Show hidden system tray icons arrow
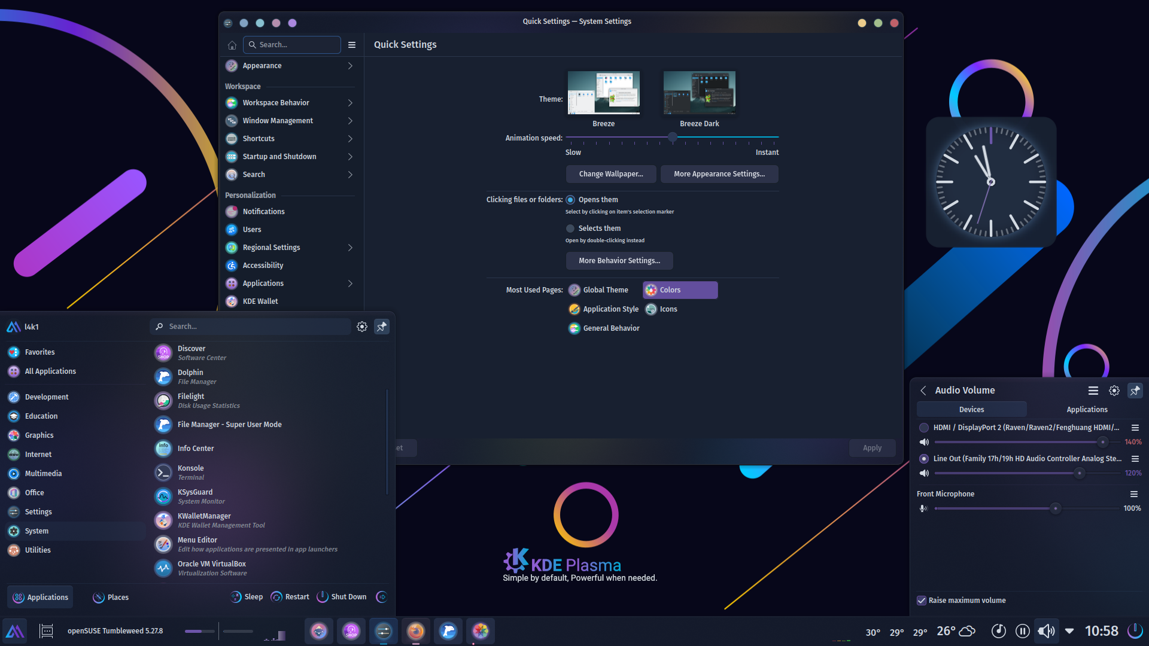Image resolution: width=1149 pixels, height=646 pixels. tap(1069, 631)
